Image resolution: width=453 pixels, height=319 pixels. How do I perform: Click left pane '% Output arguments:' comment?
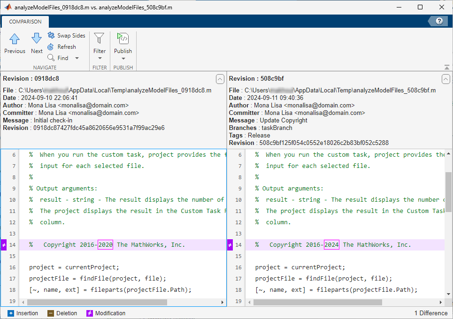(x=63, y=189)
